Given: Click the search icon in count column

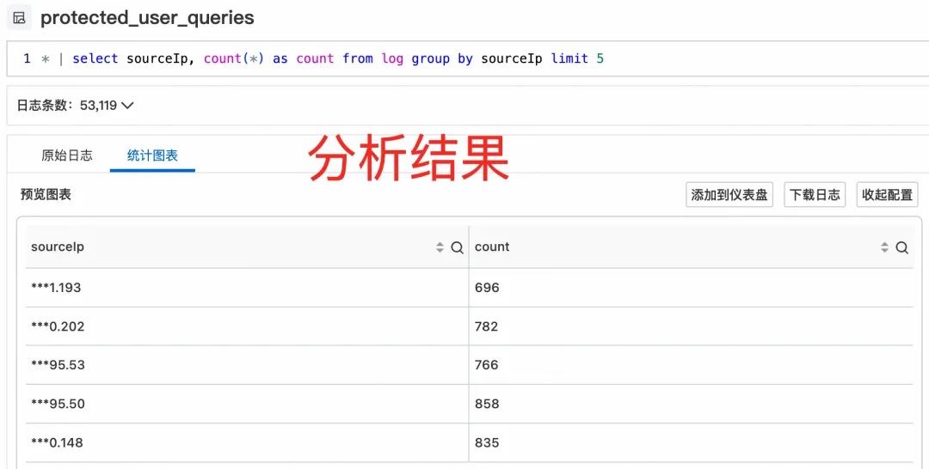Looking at the screenshot, I should pos(901,247).
